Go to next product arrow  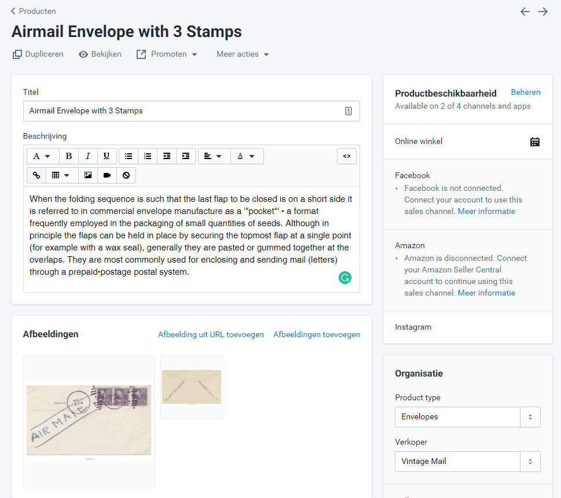(543, 12)
